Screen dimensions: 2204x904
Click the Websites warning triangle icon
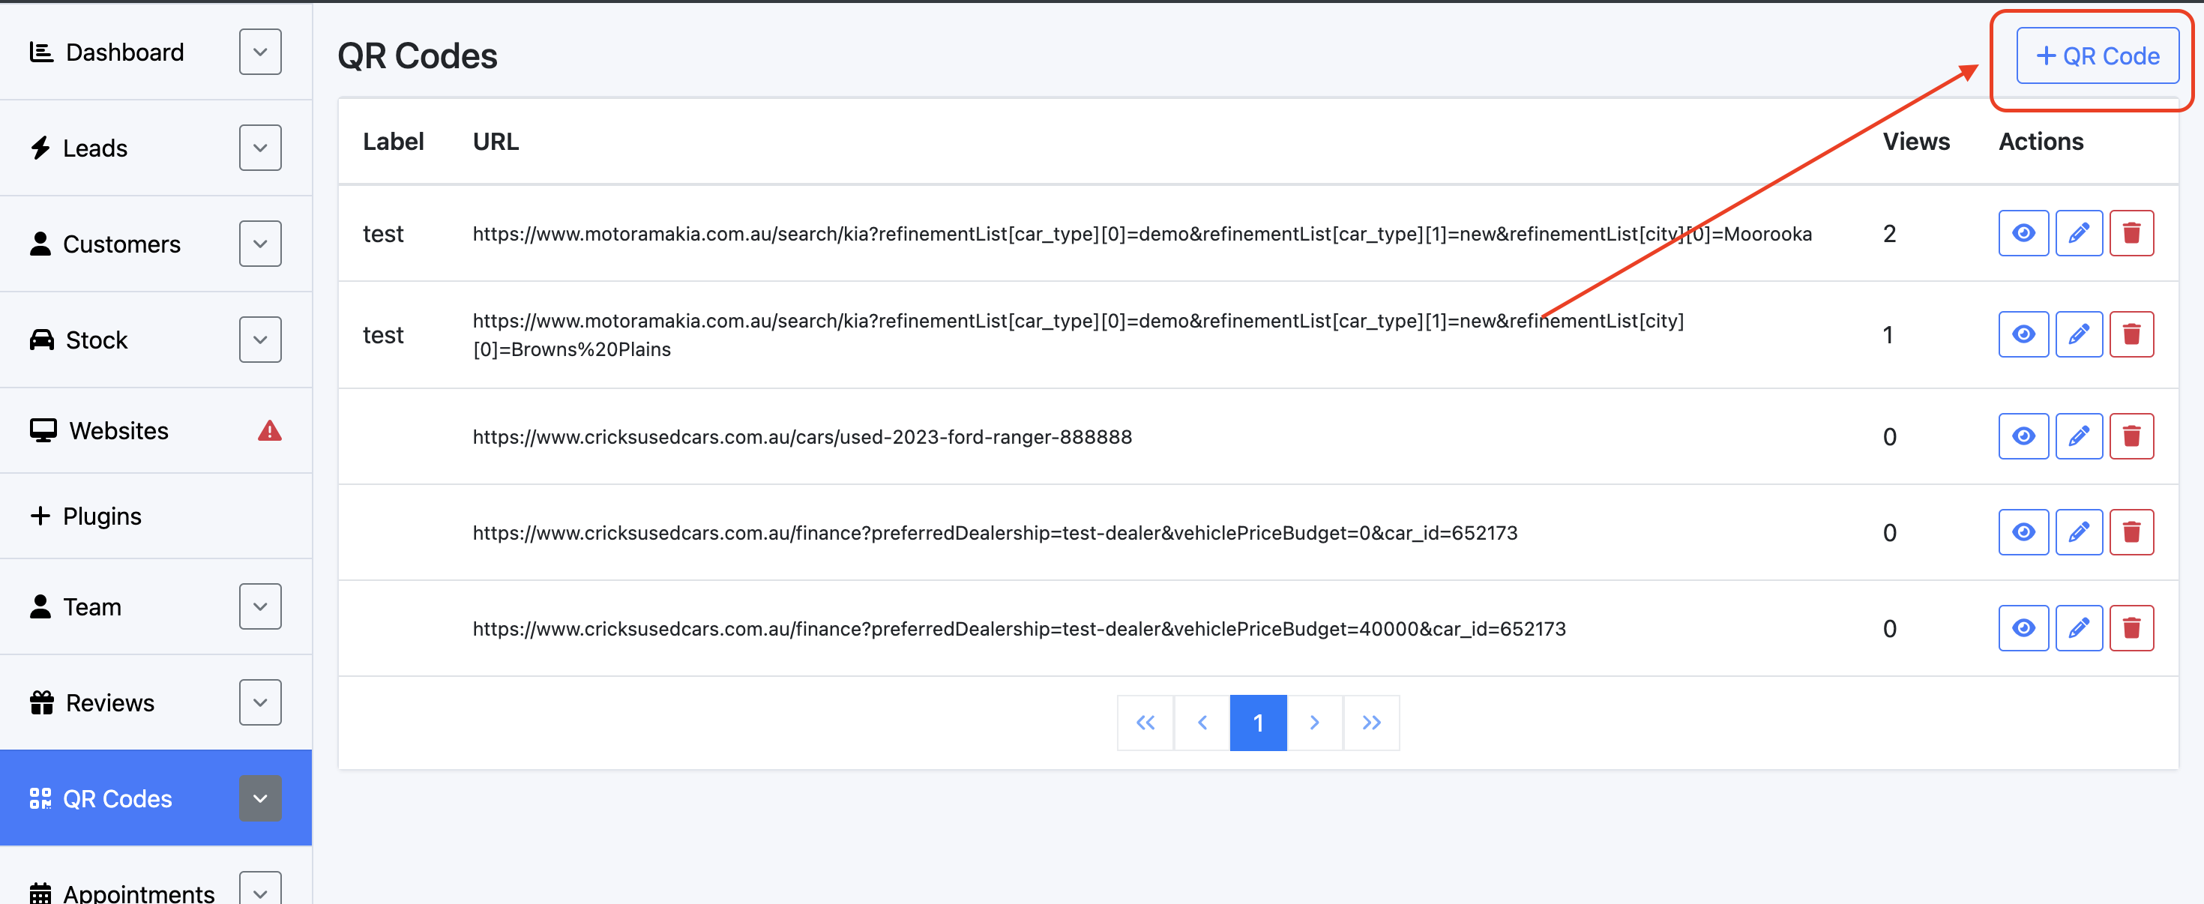click(270, 430)
